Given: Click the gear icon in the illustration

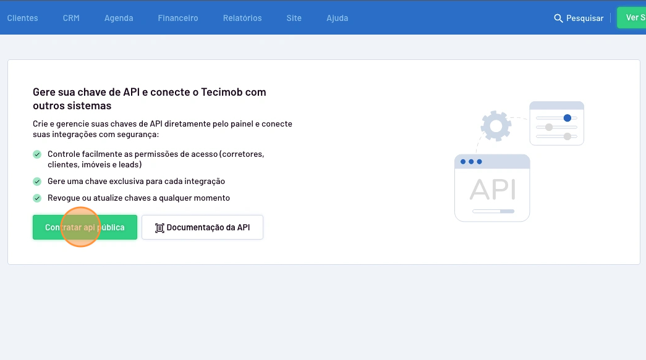Looking at the screenshot, I should [495, 127].
